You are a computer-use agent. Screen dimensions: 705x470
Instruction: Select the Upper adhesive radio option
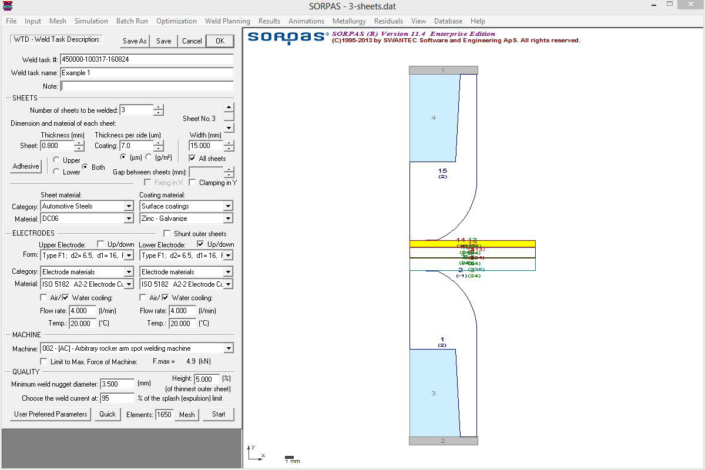tap(56, 160)
